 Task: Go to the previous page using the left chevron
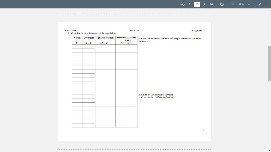(189, 4)
